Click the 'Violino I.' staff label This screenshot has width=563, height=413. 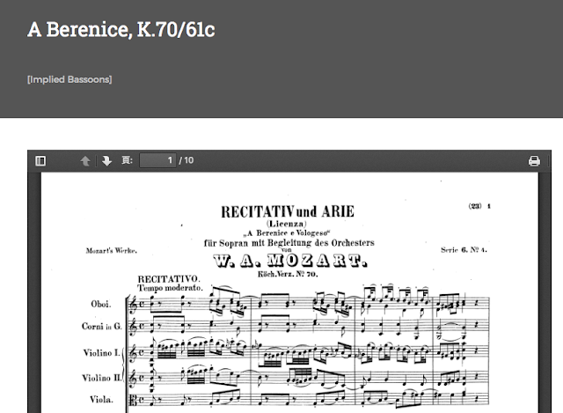(101, 353)
